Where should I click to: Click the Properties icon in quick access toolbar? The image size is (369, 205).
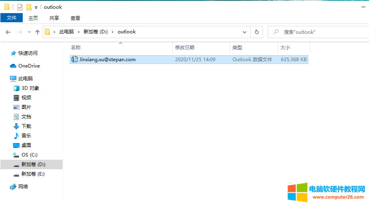[x=20, y=7]
